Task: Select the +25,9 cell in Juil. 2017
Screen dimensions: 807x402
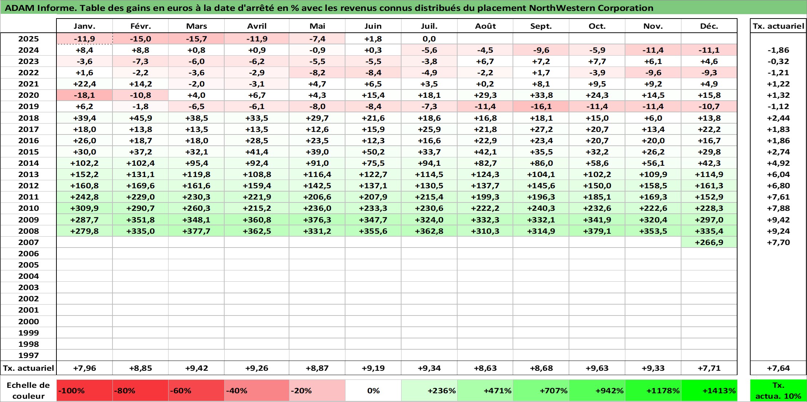Action: click(x=429, y=129)
